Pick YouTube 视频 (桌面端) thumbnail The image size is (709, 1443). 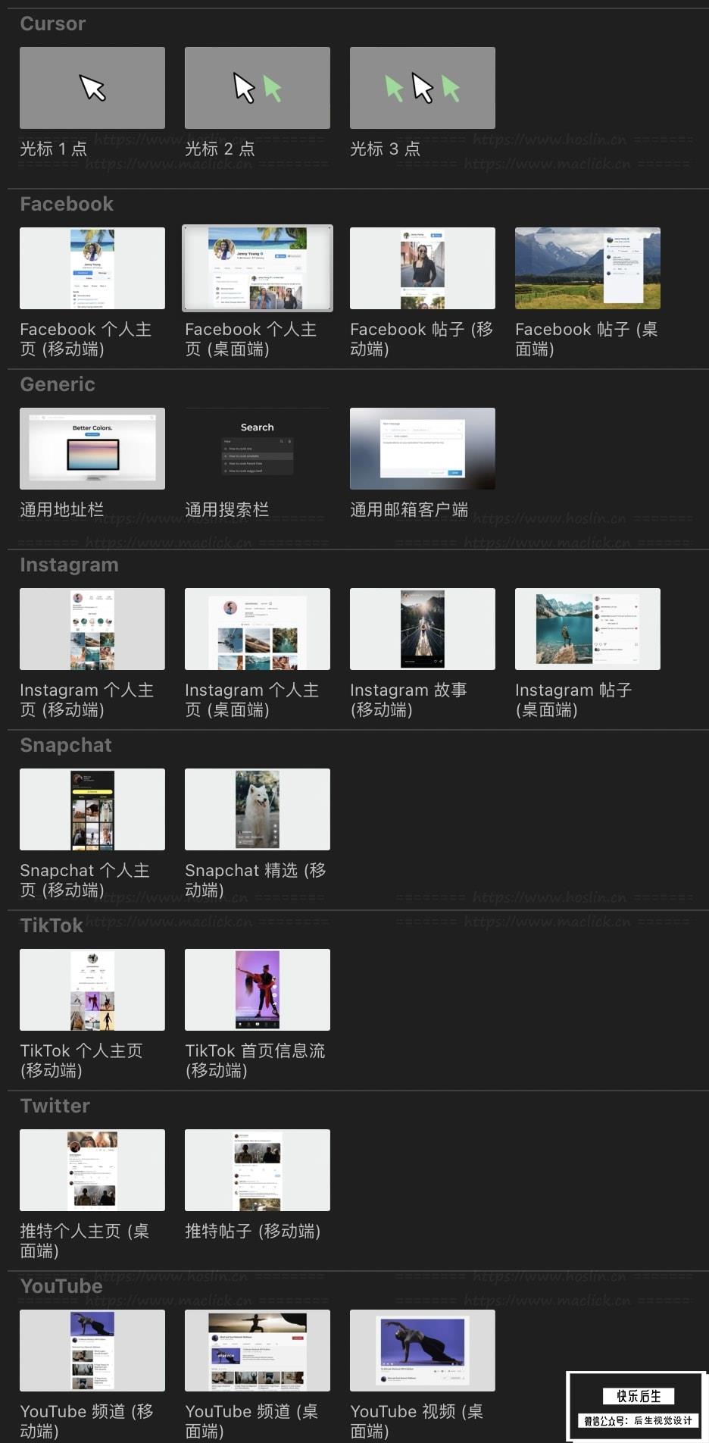423,1351
